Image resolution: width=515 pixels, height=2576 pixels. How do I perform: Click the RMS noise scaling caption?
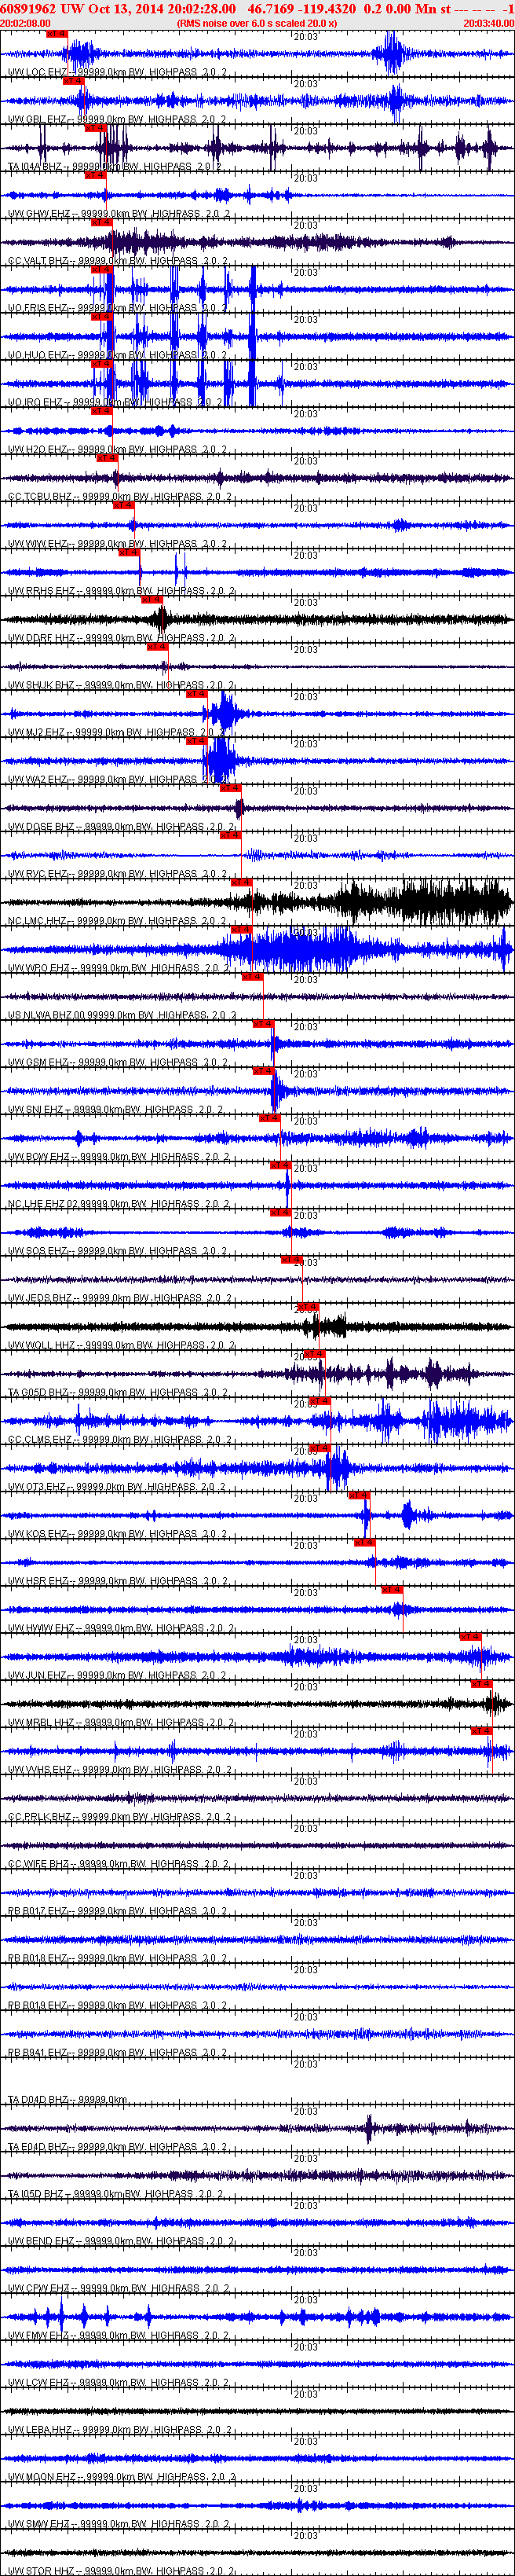257,23
